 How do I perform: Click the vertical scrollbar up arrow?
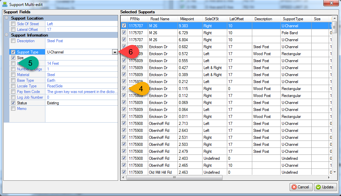[334, 18]
